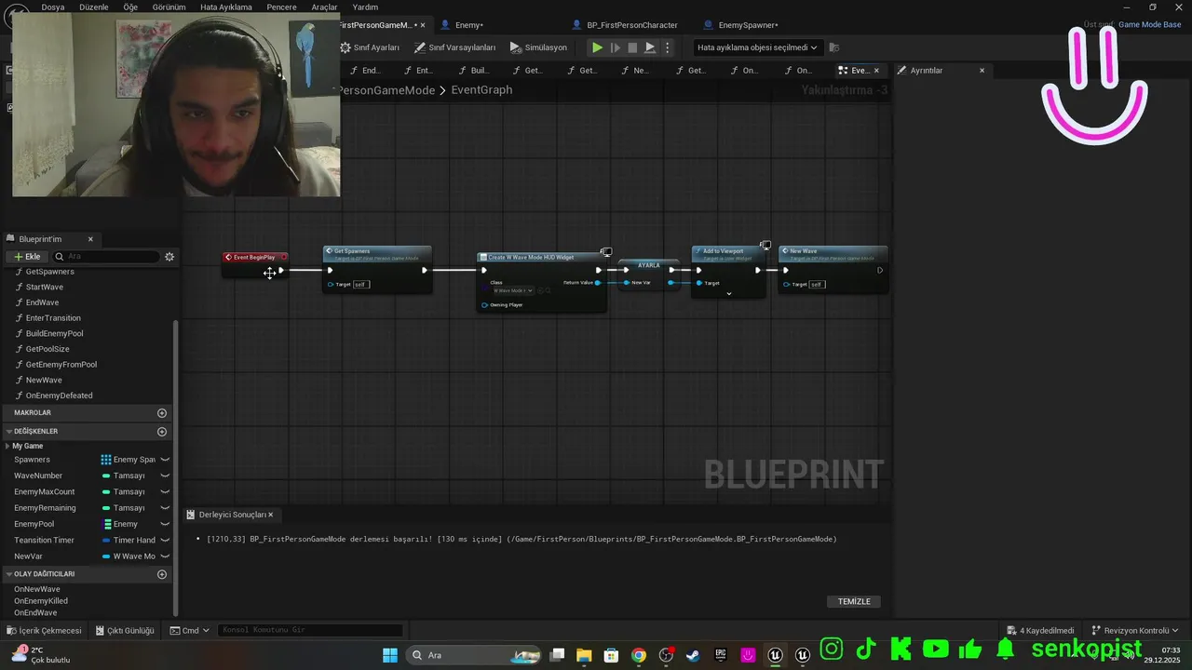Viewport: 1192px width, 670px height.
Task: Click the eject button after Stop
Action: coord(650,47)
